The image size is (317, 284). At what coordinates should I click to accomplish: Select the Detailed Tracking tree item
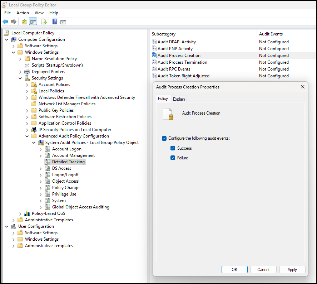click(68, 162)
